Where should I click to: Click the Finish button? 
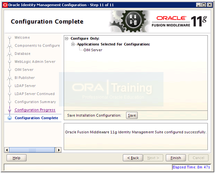(x=176, y=158)
